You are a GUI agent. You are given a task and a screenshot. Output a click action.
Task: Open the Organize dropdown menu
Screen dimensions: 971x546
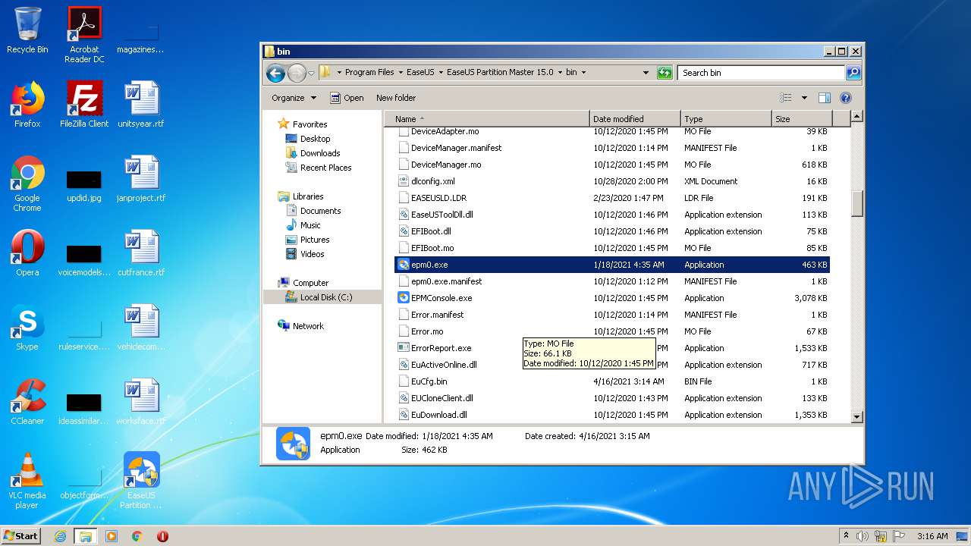294,98
